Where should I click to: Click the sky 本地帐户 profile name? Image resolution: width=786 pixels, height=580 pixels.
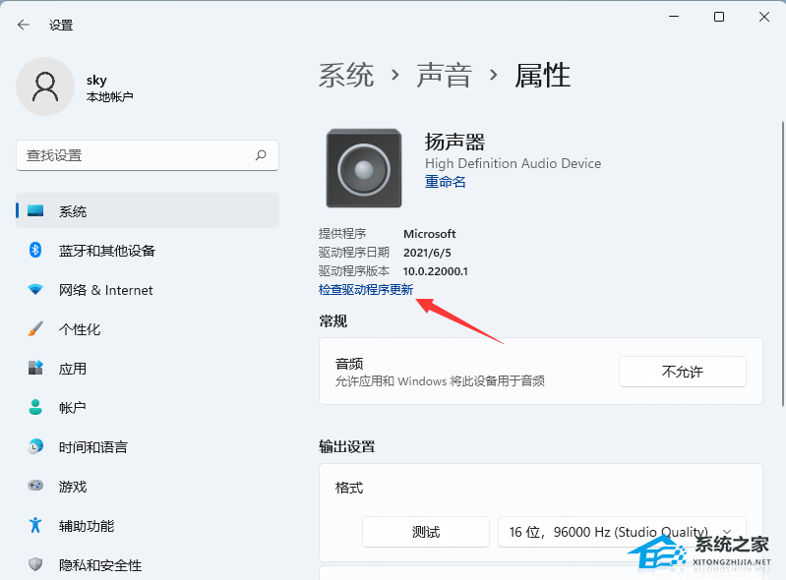(x=109, y=87)
